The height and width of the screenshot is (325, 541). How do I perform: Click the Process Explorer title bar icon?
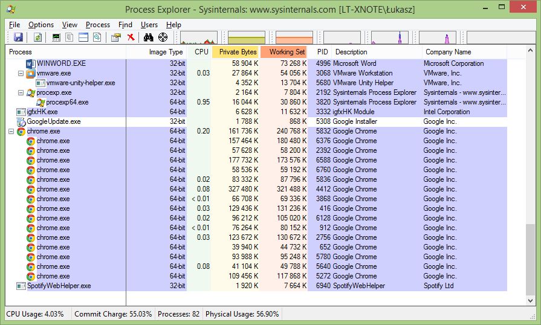pyautogui.click(x=11, y=9)
